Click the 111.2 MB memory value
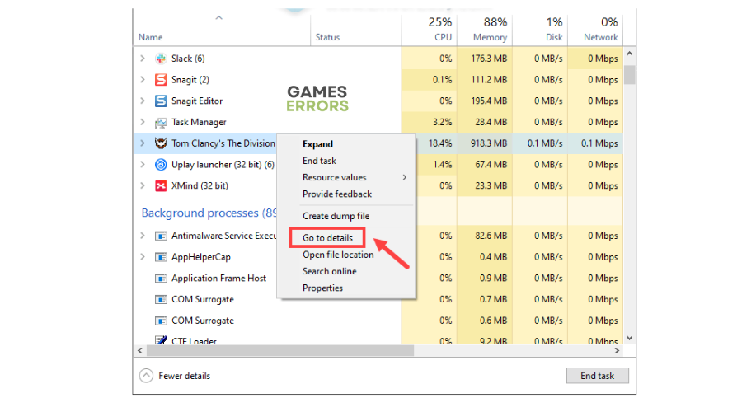The height and width of the screenshot is (412, 742). point(489,80)
